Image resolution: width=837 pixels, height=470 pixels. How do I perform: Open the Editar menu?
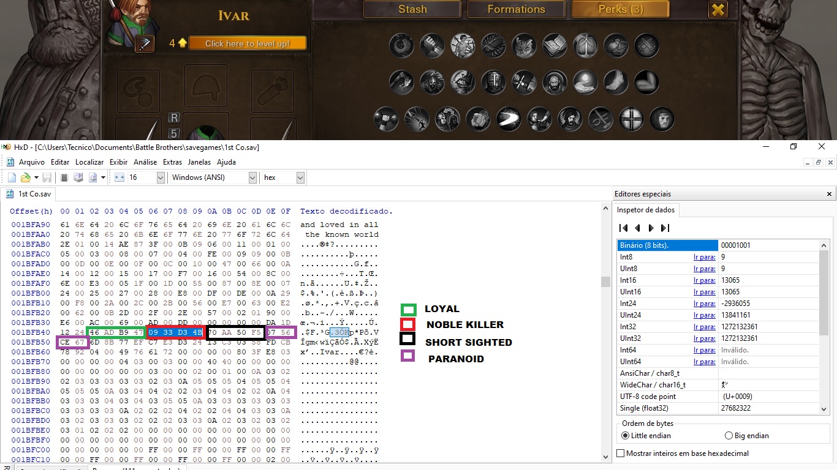pos(60,162)
